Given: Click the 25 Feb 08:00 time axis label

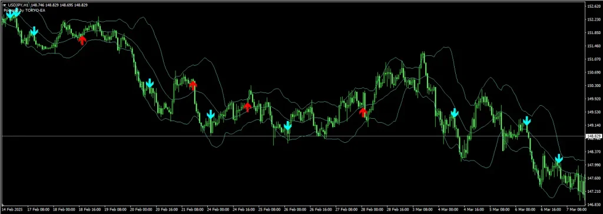Looking at the screenshot, I should click(270, 210).
